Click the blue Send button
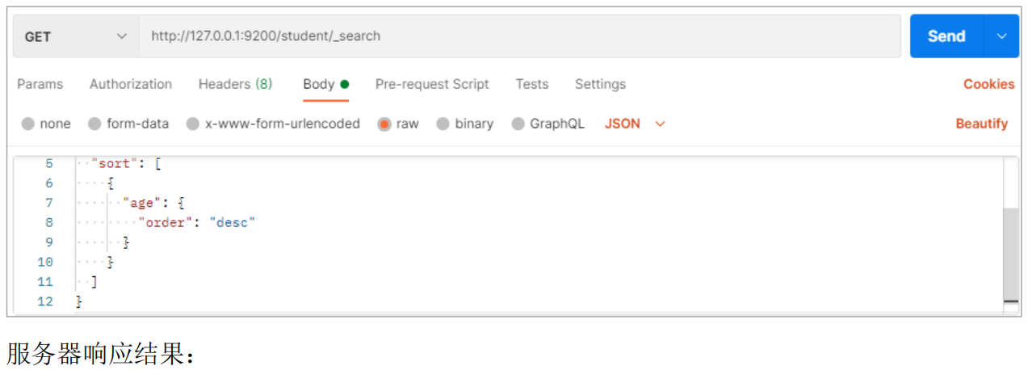The image size is (1028, 370). click(946, 36)
